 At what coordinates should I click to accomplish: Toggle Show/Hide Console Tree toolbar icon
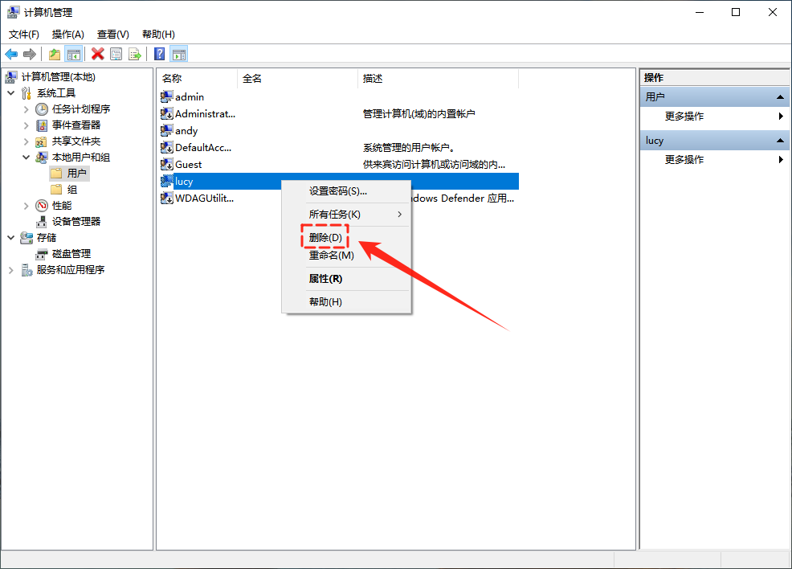click(x=73, y=54)
